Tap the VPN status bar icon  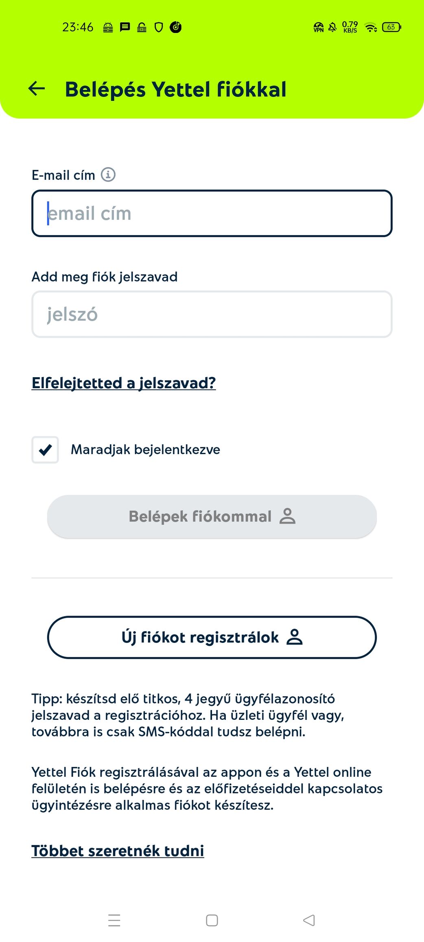pos(318,27)
